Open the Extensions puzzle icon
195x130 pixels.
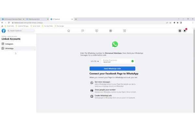177,23
